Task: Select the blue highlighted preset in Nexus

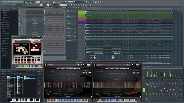Action: click(x=30, y=78)
